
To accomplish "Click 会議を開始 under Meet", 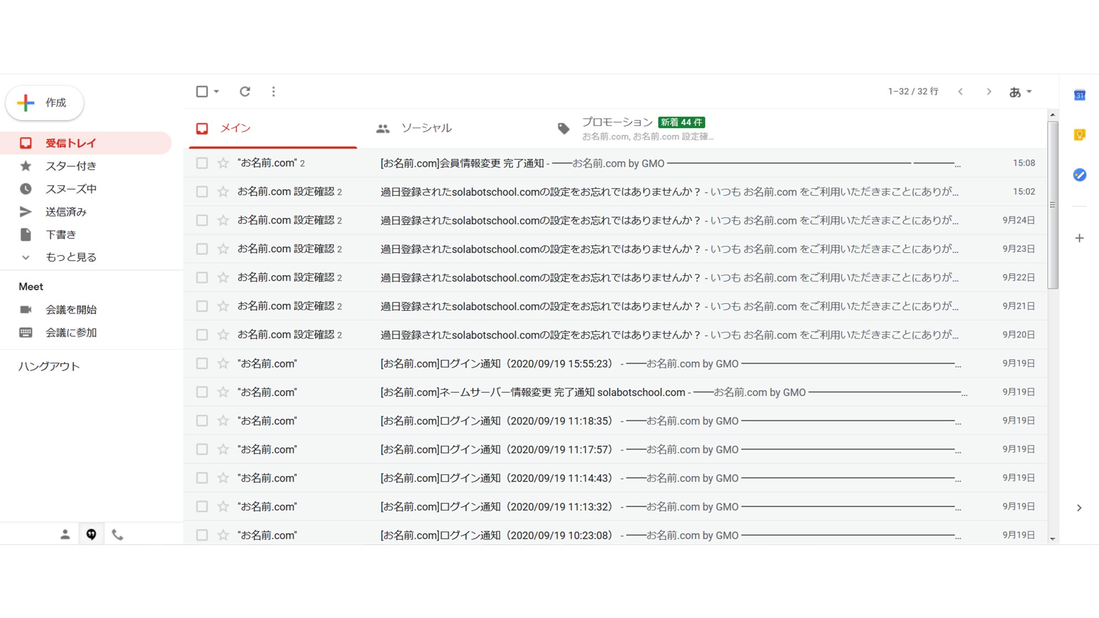I will 70,310.
